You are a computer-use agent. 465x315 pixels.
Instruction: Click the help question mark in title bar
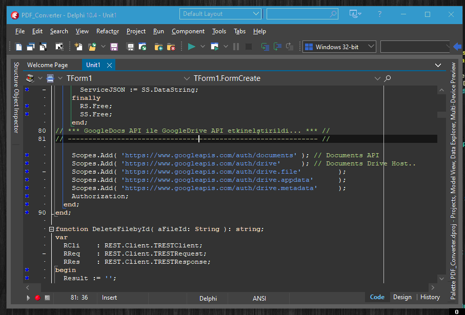379,14
